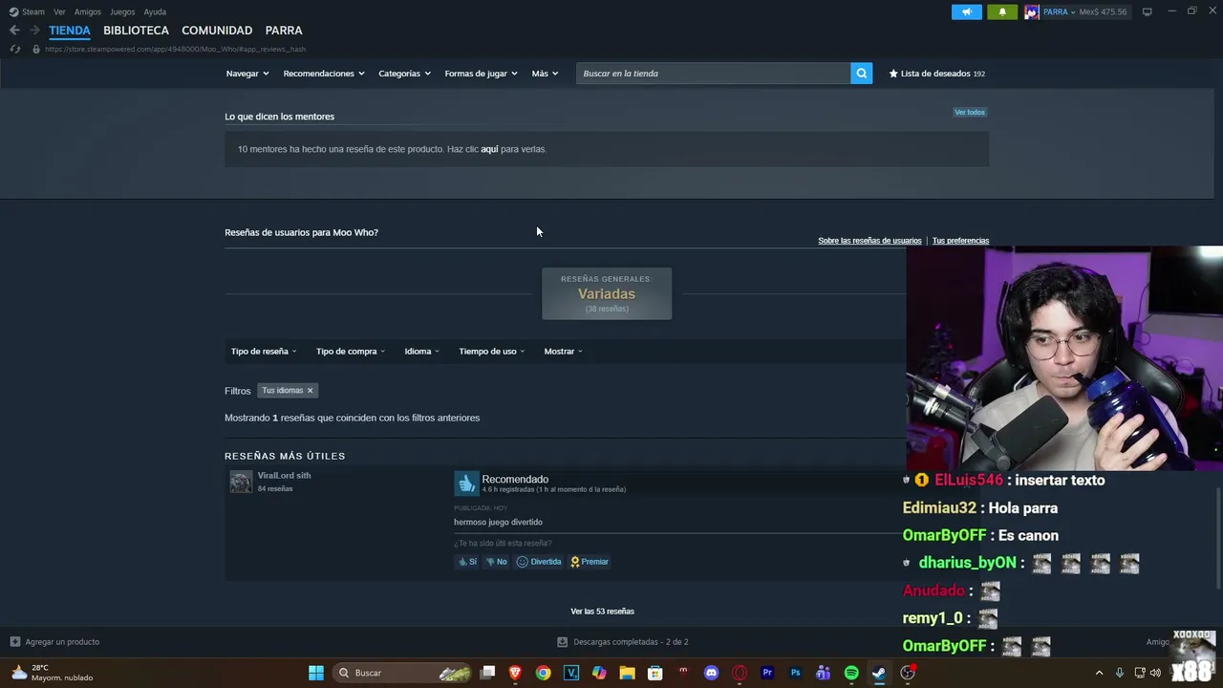Open Adobe Photoshop from the taskbar
Image resolution: width=1223 pixels, height=688 pixels.
coord(795,673)
